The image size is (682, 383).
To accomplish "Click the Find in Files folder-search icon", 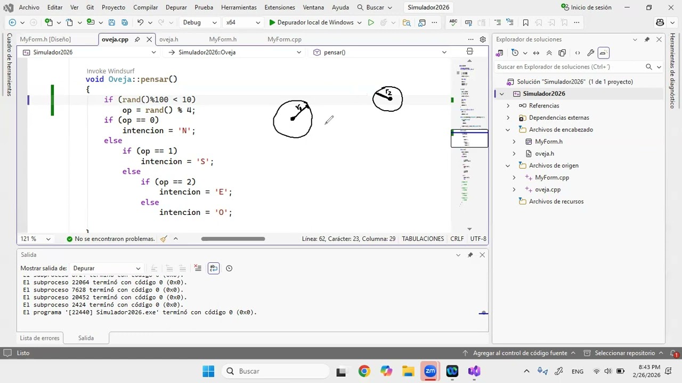I will click(407, 22).
